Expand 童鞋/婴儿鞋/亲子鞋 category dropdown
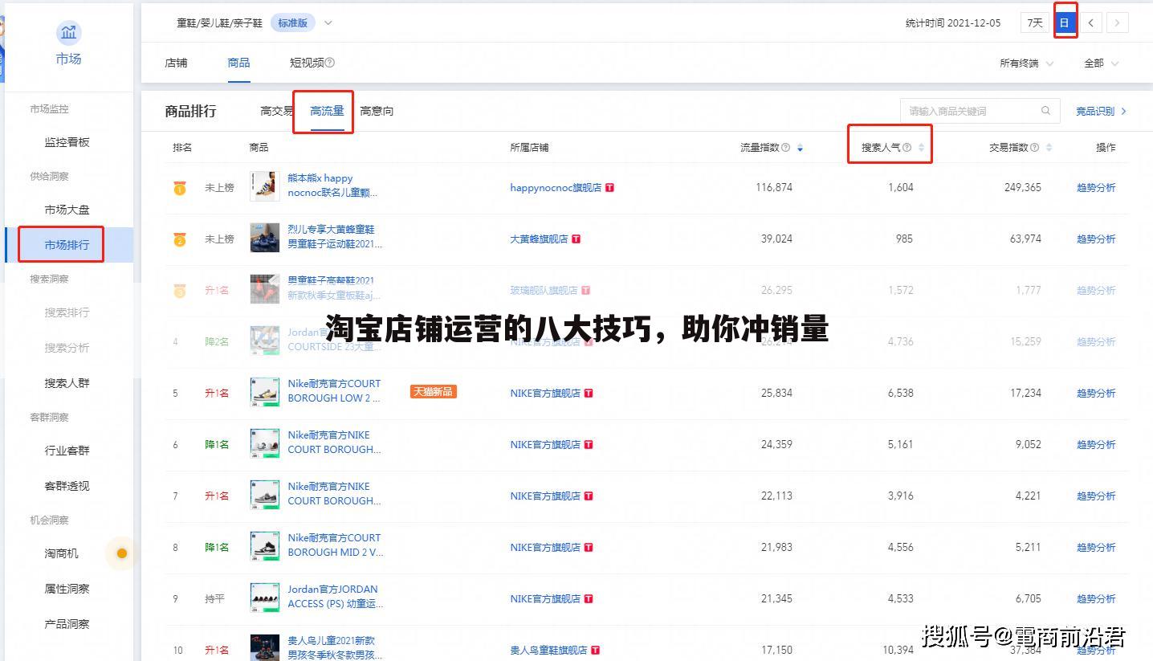The width and height of the screenshot is (1153, 661). pyautogui.click(x=328, y=23)
